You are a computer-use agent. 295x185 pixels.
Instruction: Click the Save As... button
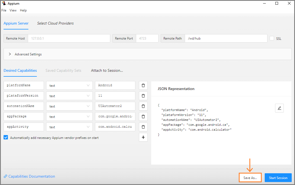(x=250, y=178)
